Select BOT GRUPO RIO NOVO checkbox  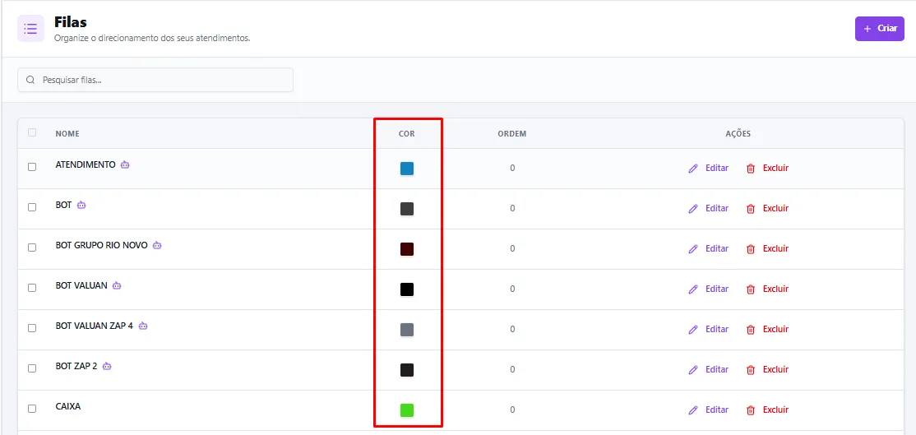(32, 248)
